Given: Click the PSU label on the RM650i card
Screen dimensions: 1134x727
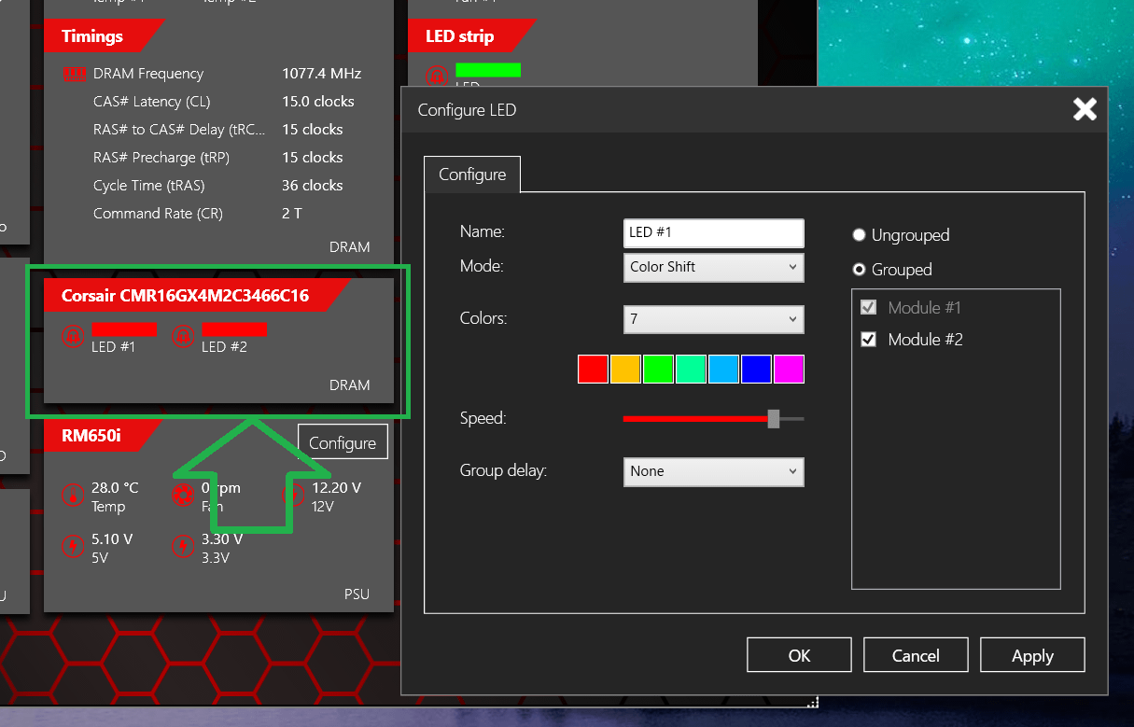Looking at the screenshot, I should (357, 594).
